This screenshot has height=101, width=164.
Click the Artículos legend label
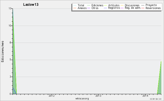[114, 5]
